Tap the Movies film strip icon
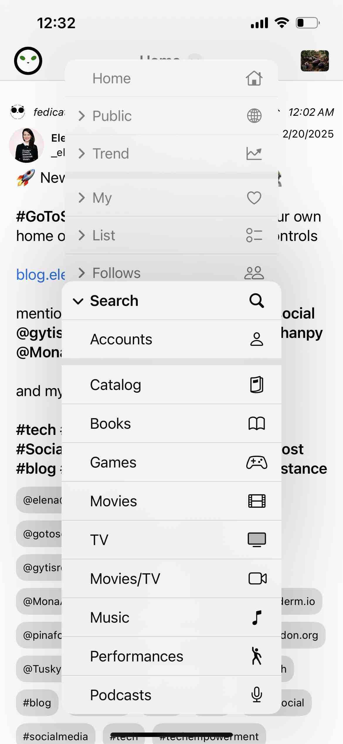The width and height of the screenshot is (343, 744). 257,501
